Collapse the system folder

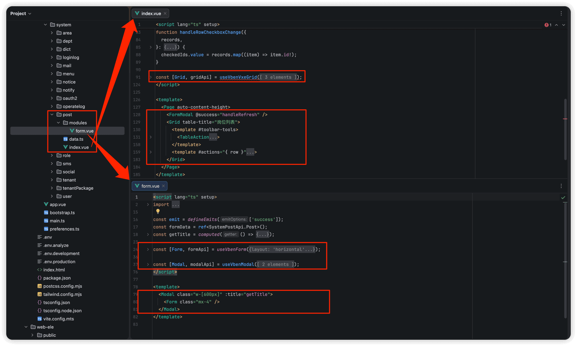click(45, 25)
